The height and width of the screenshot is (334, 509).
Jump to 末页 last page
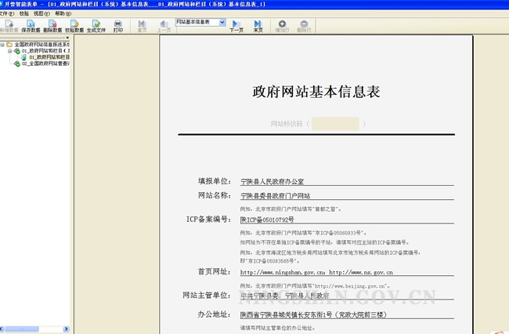pos(258,26)
